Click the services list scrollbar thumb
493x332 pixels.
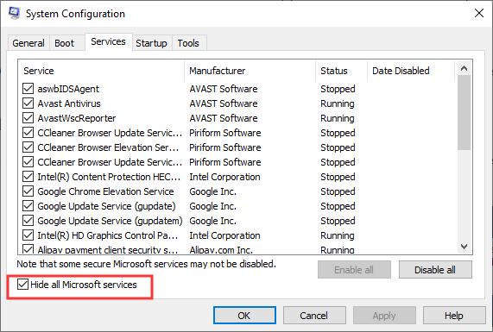[x=464, y=112]
